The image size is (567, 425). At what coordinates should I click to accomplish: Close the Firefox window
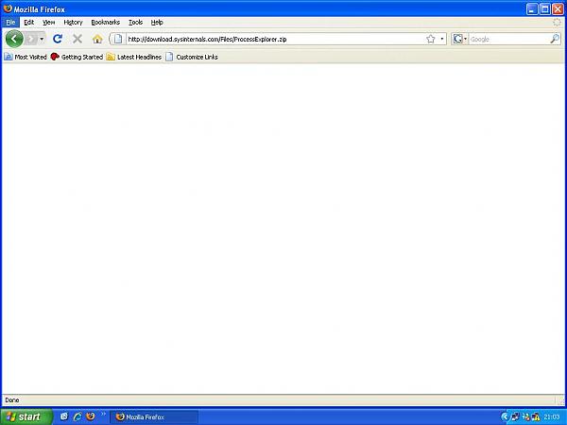point(558,9)
